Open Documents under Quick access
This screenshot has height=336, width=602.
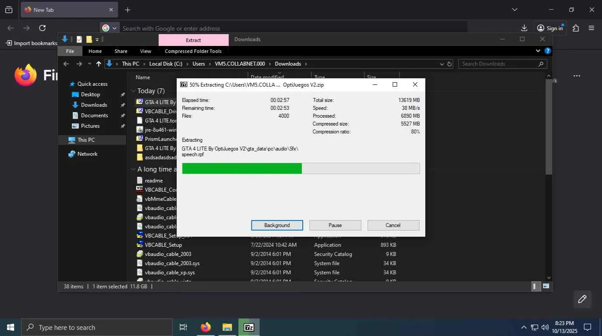tap(94, 115)
